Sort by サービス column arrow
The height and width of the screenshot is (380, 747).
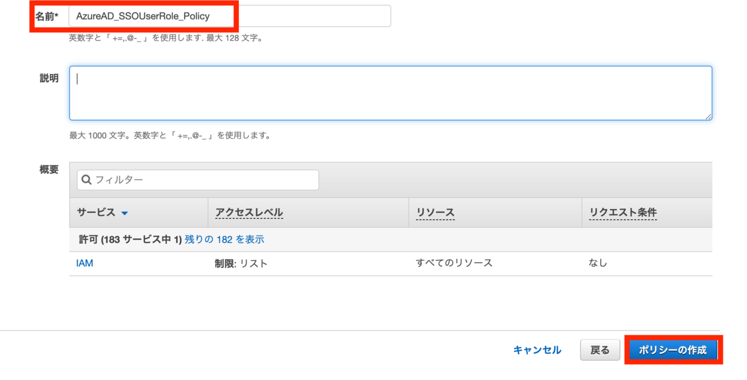point(125,213)
